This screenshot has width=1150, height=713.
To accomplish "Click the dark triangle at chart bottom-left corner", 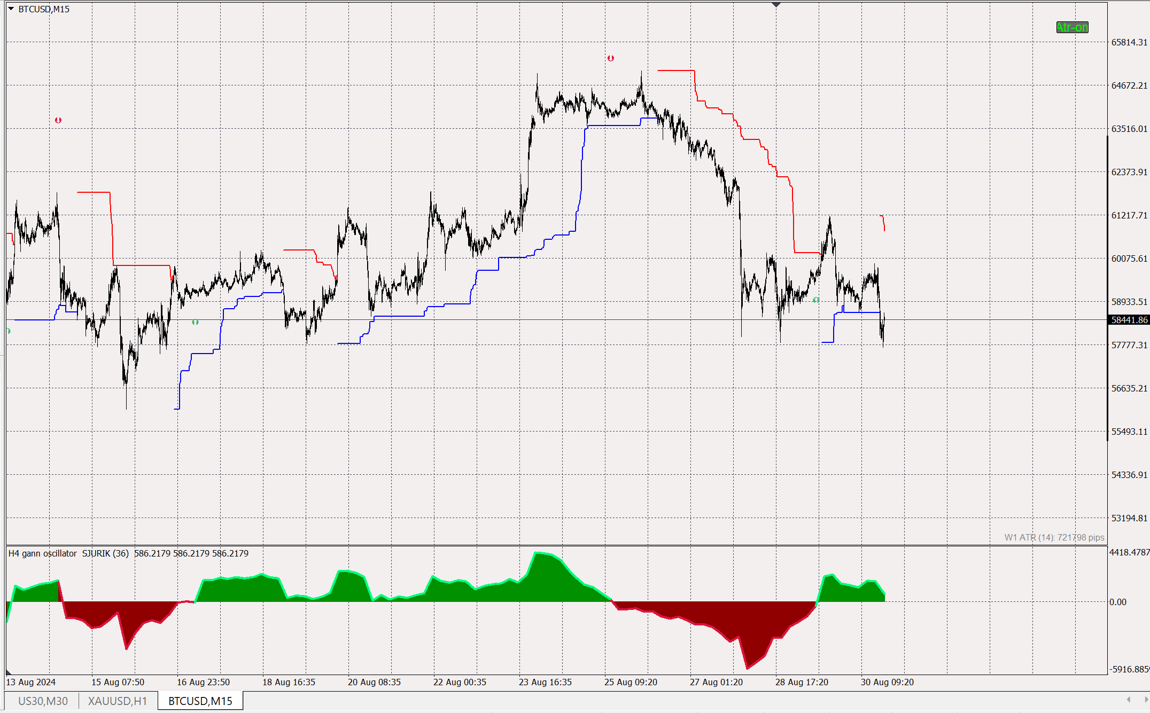I will (x=9, y=672).
